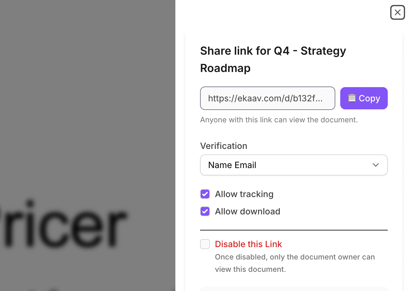Click the Verification field label
Image resolution: width=410 pixels, height=291 pixels.
(x=224, y=146)
